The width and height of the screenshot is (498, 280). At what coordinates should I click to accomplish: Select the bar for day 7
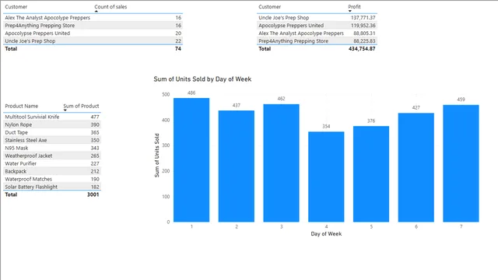(461, 163)
